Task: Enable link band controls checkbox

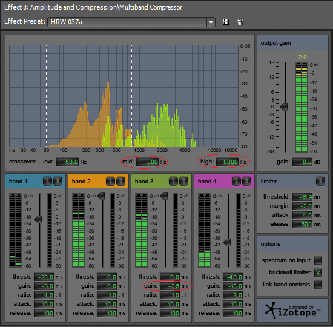Action: click(318, 285)
